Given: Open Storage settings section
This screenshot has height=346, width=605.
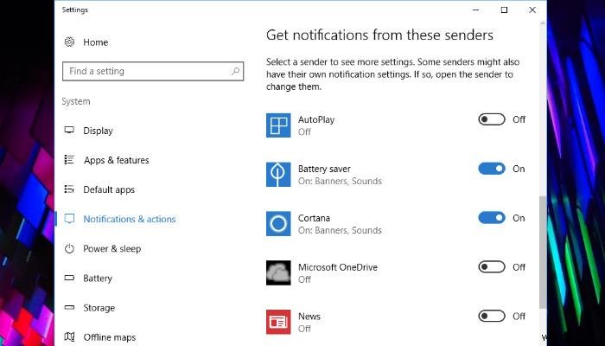Looking at the screenshot, I should pos(99,308).
